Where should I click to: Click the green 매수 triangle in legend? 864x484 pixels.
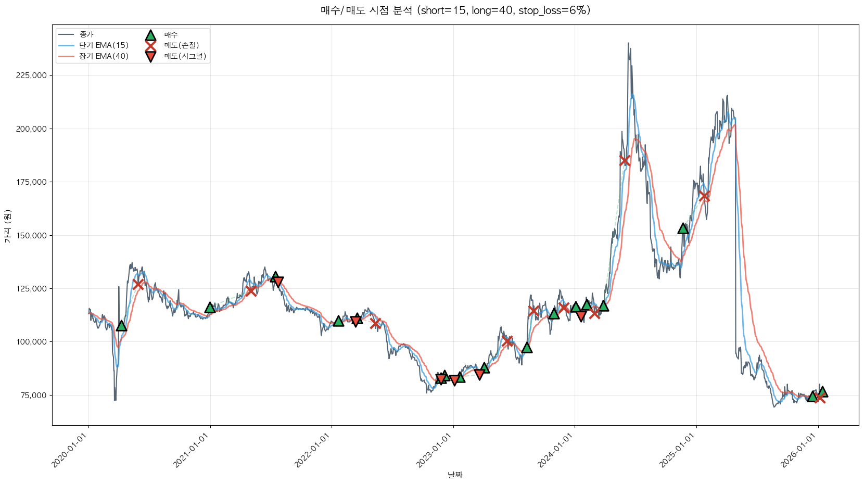(x=150, y=35)
